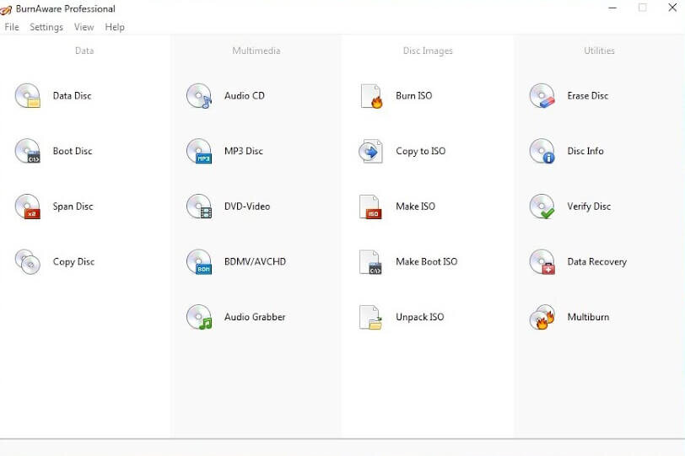The width and height of the screenshot is (685, 456).
Task: Click the Disc Images column heading
Action: 428,51
